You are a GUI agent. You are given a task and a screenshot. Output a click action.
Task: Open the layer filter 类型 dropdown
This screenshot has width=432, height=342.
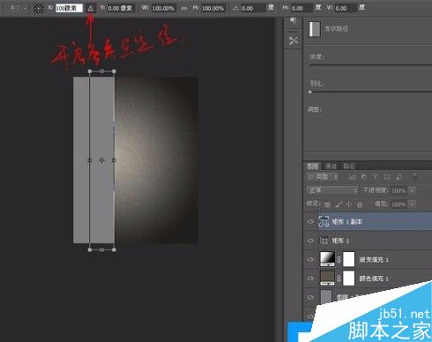click(x=323, y=176)
